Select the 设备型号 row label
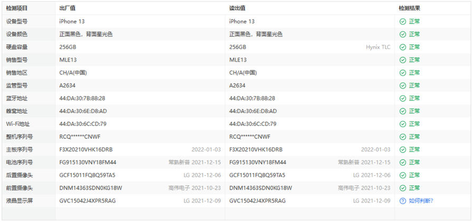Image resolution: width=475 pixels, height=222 pixels. pos(17,22)
